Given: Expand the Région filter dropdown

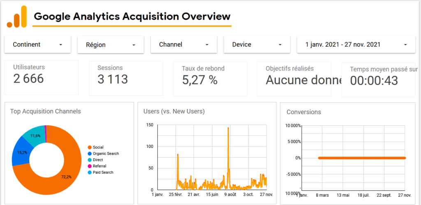Looking at the screenshot, I should coord(111,45).
